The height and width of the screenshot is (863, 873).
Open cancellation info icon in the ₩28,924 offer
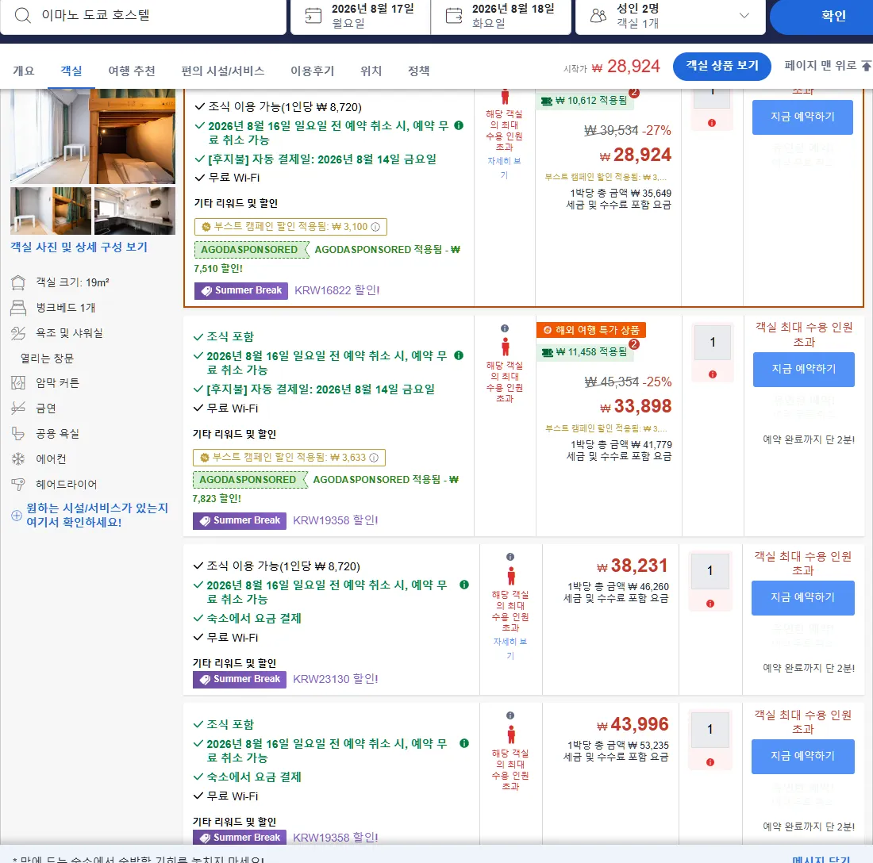pyautogui.click(x=459, y=125)
